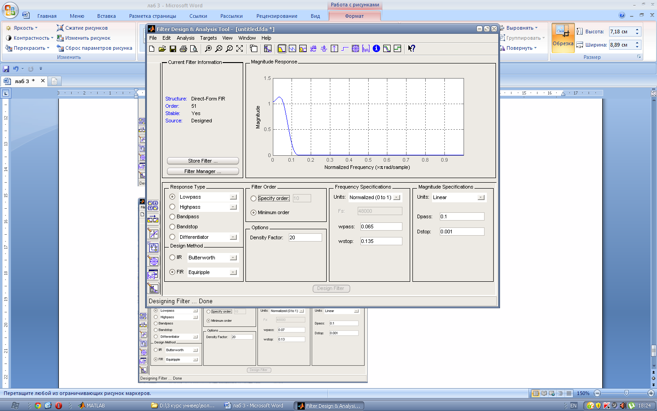Open the File menu in FDATool
This screenshot has height=411, width=657.
click(x=153, y=38)
